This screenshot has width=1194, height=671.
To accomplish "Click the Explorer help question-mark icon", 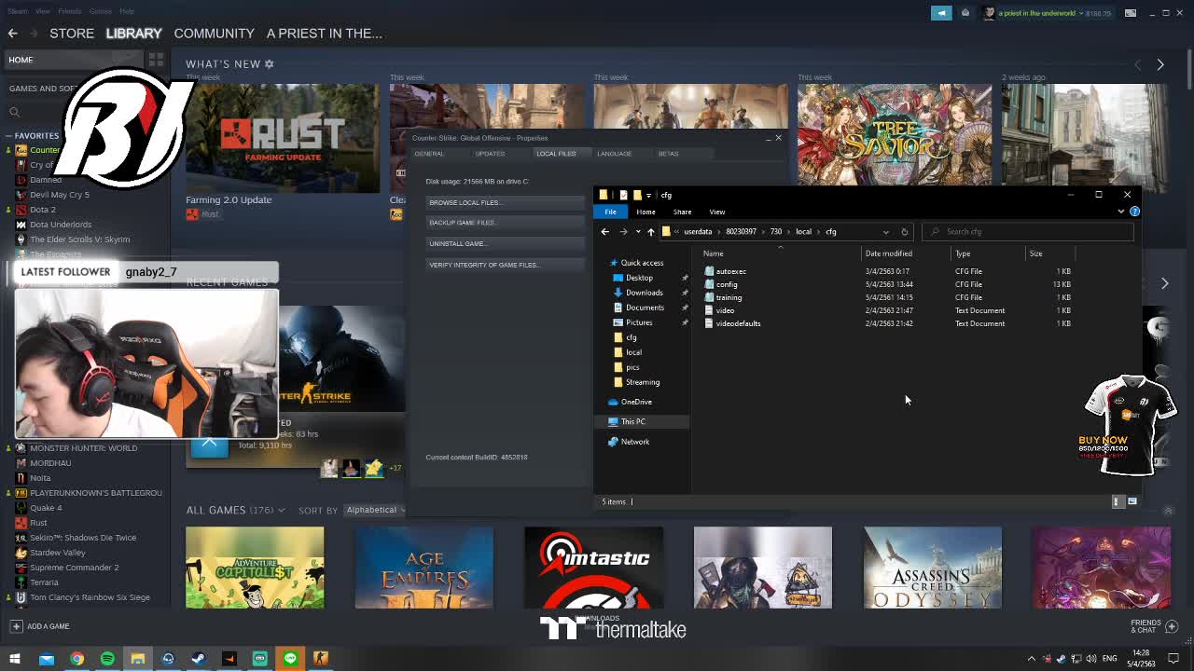I will (1135, 212).
